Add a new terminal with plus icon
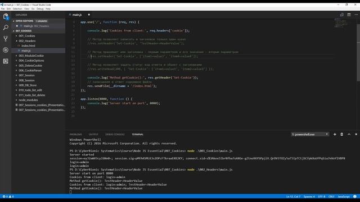The image size is (360, 202). (x=335, y=135)
